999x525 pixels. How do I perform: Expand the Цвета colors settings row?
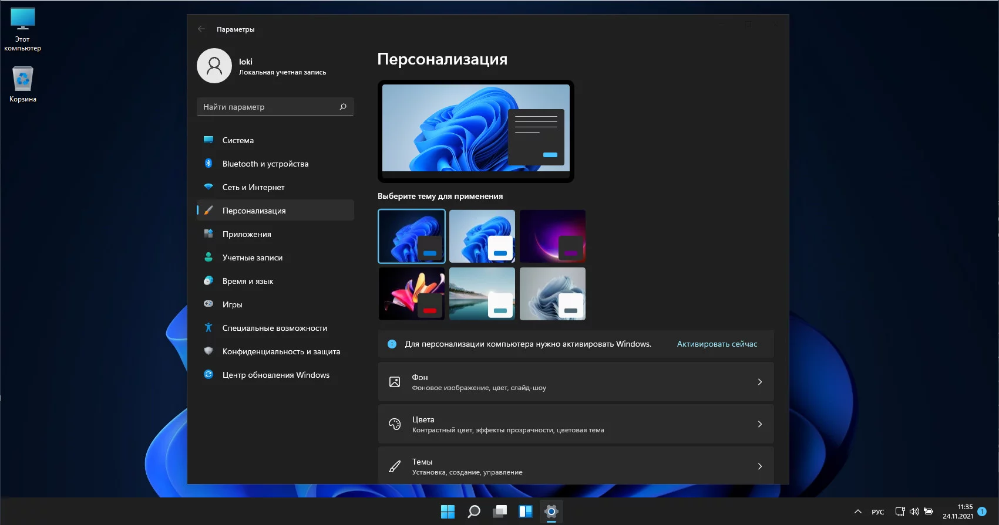pyautogui.click(x=576, y=424)
